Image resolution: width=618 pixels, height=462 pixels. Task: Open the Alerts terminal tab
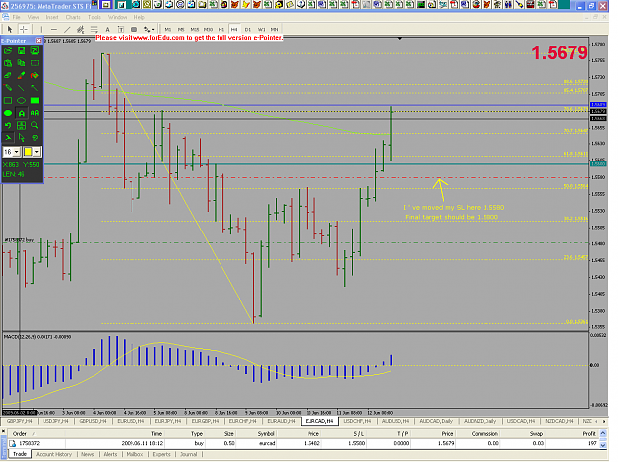click(110, 454)
